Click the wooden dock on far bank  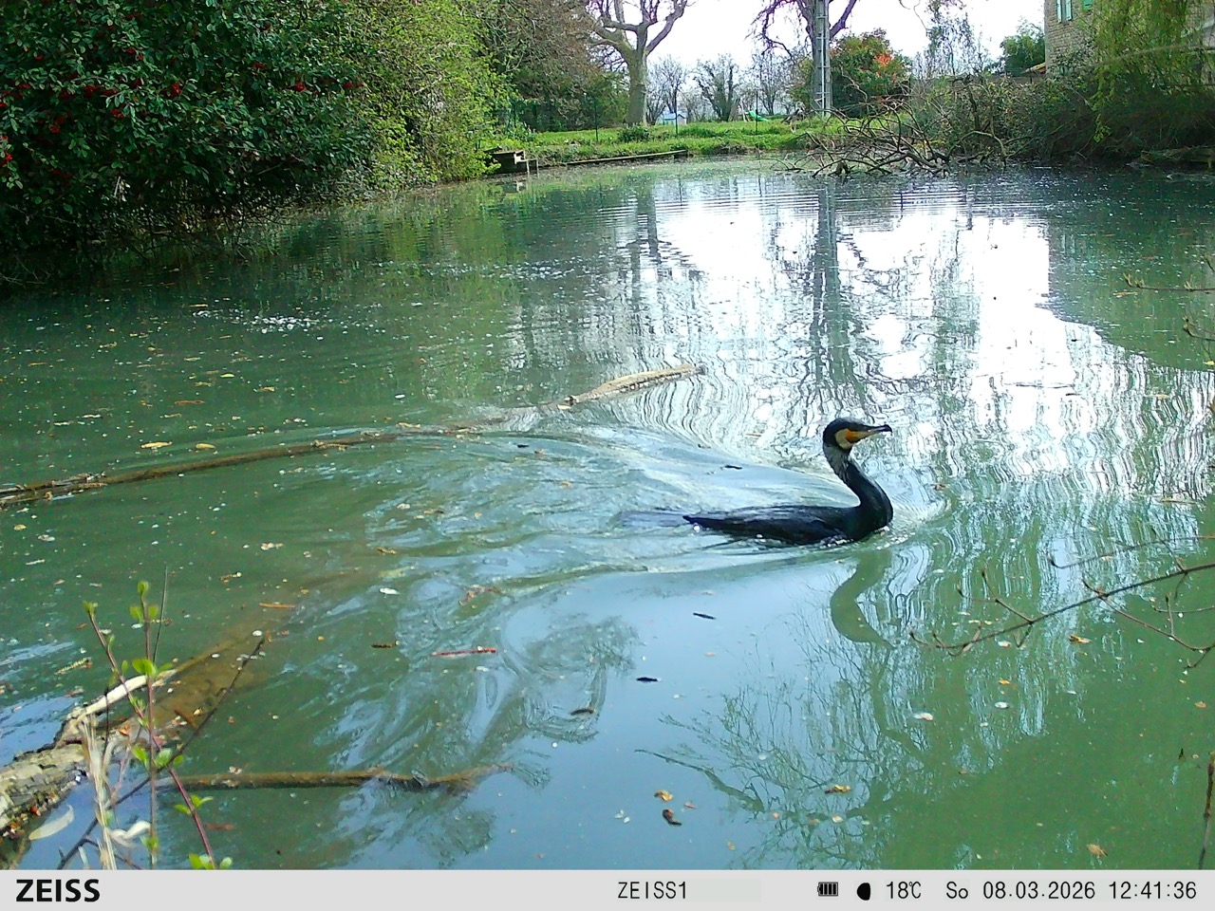(x=513, y=159)
